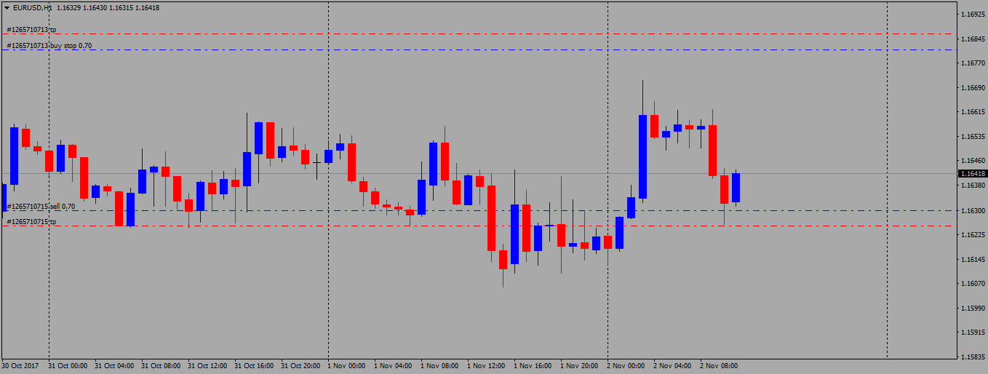Click price scale value 1.16925
988x374 pixels.
point(972,15)
